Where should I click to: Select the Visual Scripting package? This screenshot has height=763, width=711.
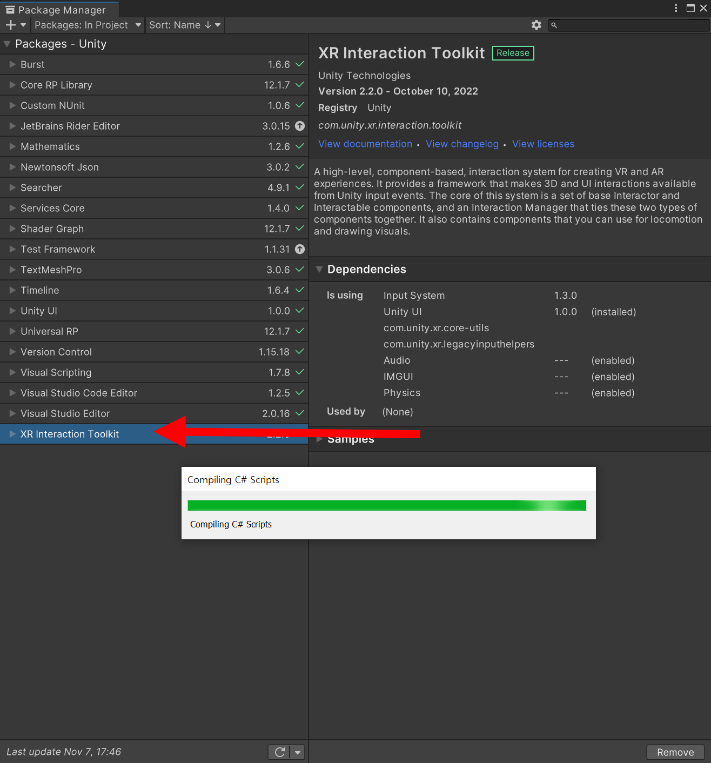tap(154, 372)
